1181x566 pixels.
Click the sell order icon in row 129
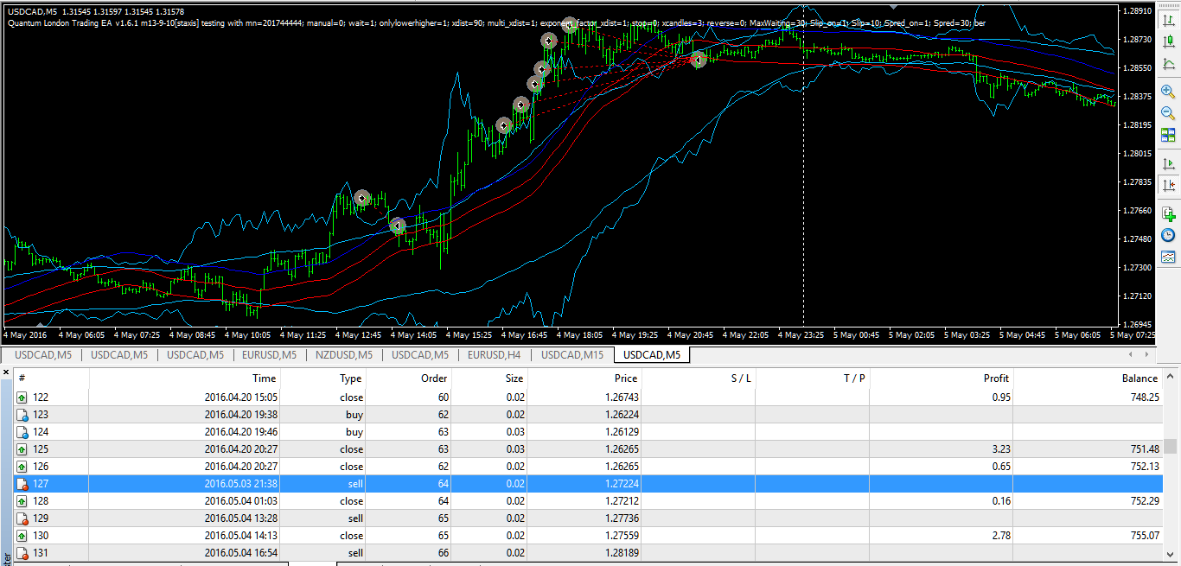click(22, 518)
